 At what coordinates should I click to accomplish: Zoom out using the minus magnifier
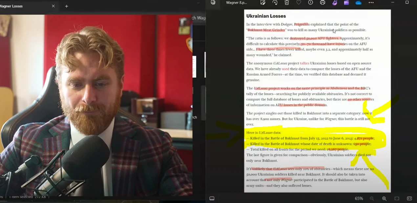click(x=372, y=198)
